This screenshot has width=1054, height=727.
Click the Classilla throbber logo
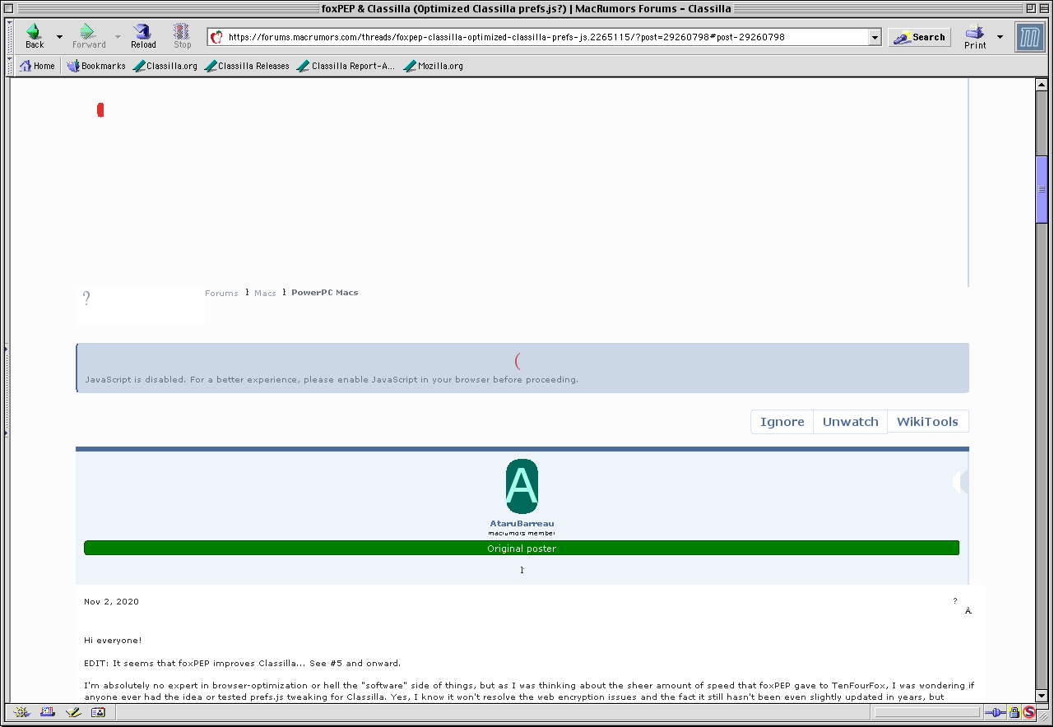(x=1029, y=37)
